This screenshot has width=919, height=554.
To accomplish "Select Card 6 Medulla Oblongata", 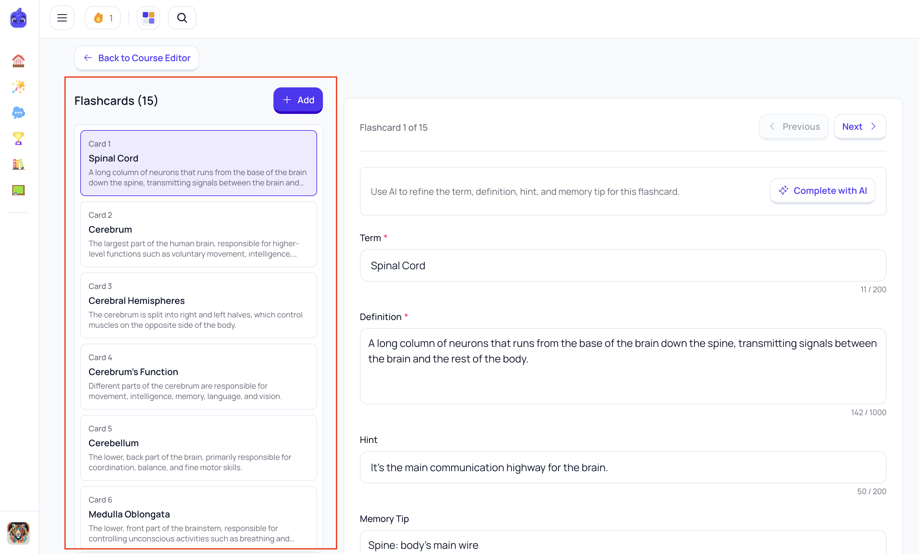I will click(198, 518).
